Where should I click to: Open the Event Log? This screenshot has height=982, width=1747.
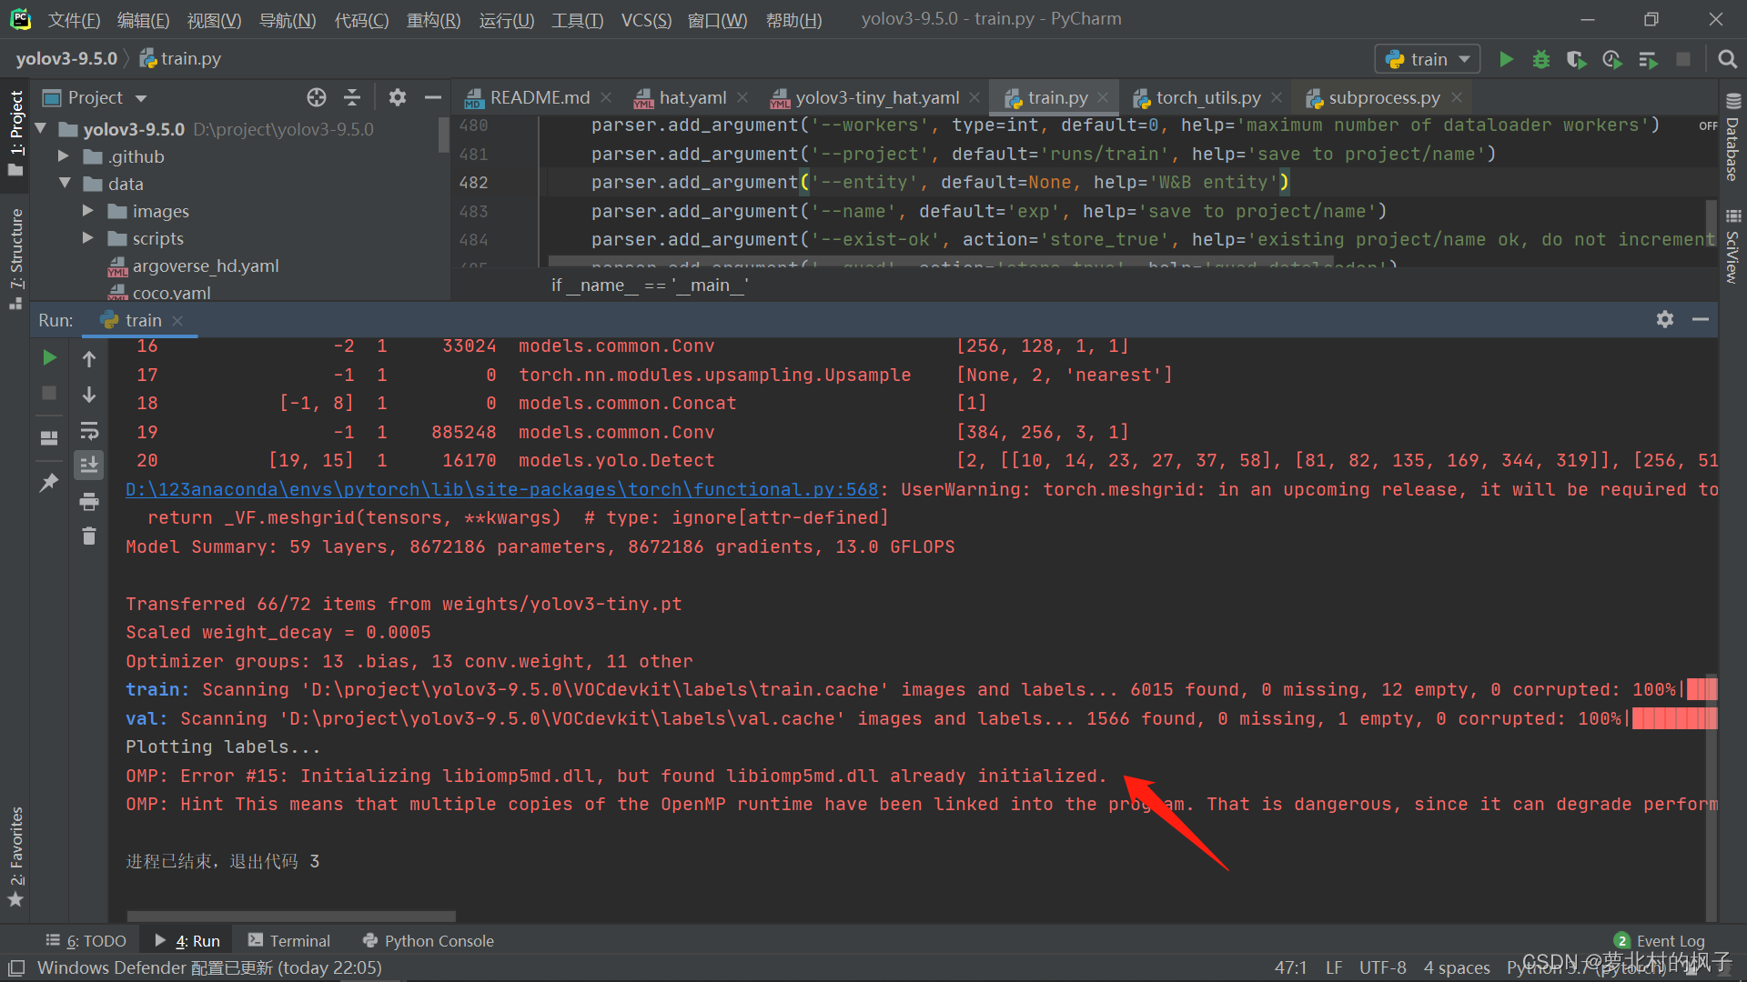1660,940
